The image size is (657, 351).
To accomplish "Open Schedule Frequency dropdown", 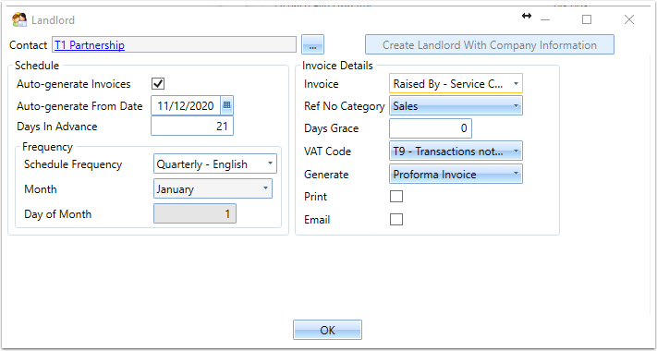I will 215,163.
